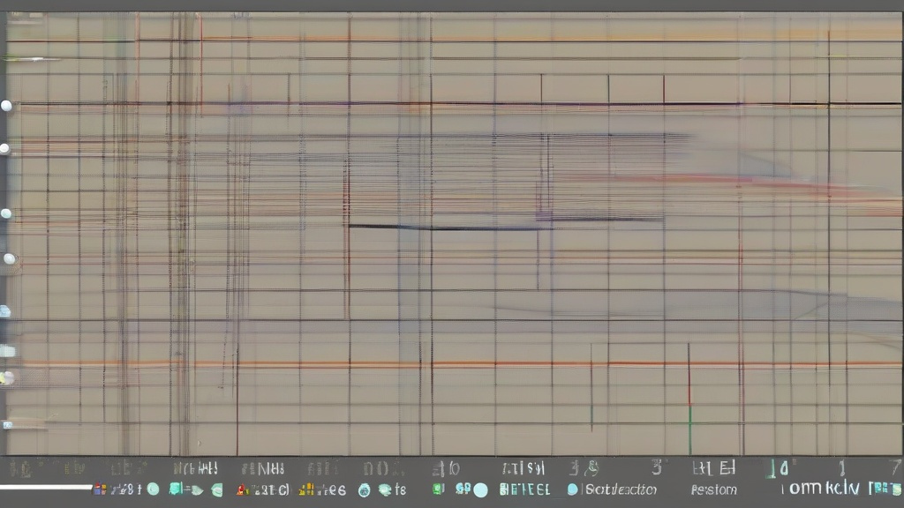The width and height of the screenshot is (904, 508).
Task: Click the colorful squares icon after white slider
Action: click(x=100, y=489)
